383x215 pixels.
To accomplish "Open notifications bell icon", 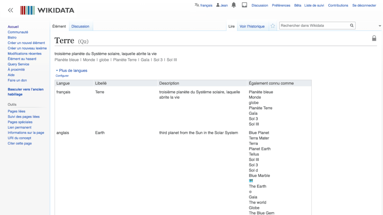I will click(x=234, y=5).
